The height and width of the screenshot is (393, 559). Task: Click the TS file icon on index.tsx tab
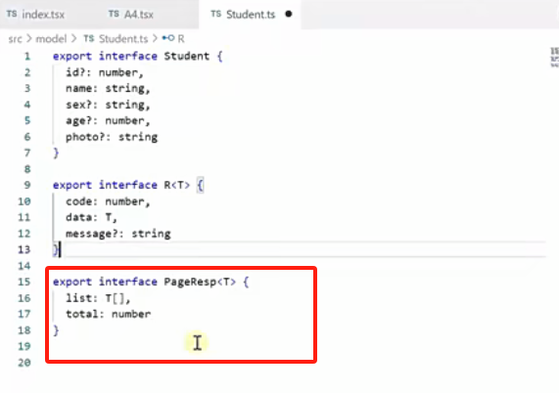coord(12,14)
